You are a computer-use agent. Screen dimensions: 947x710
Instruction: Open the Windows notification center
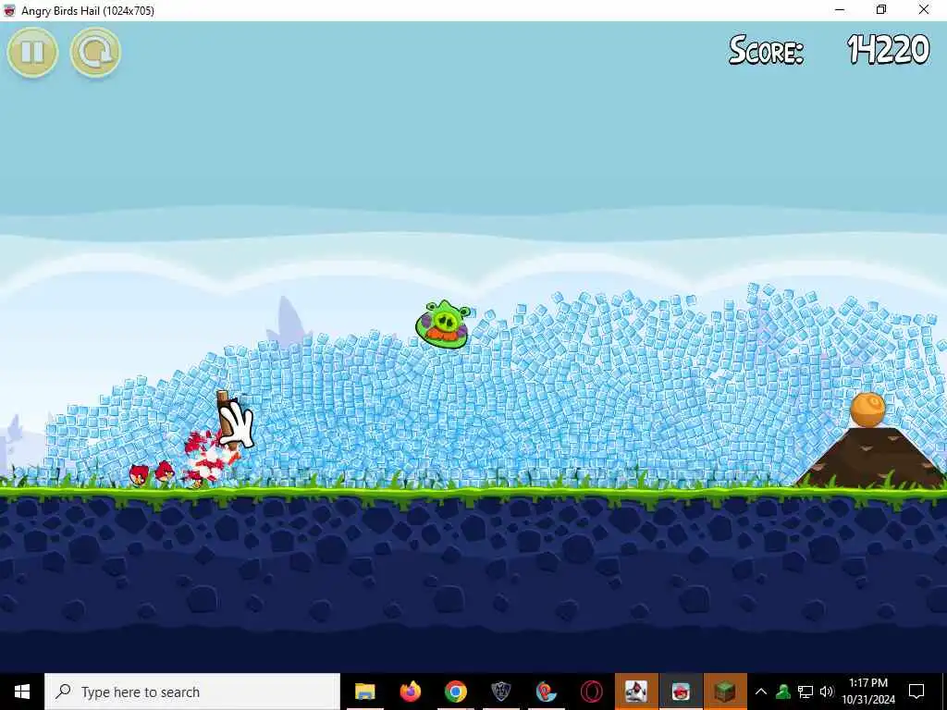(916, 692)
